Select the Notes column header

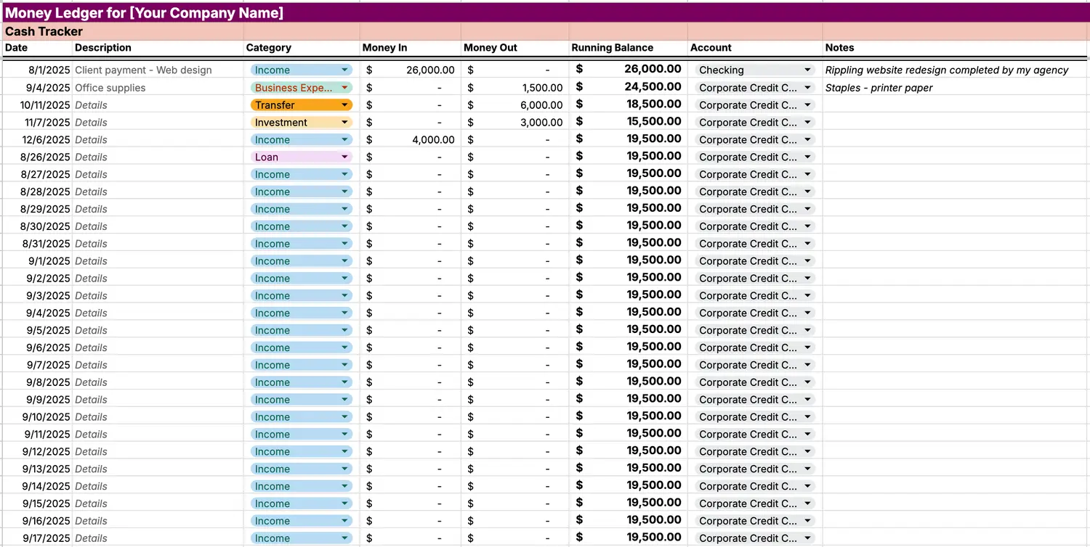pyautogui.click(x=956, y=48)
